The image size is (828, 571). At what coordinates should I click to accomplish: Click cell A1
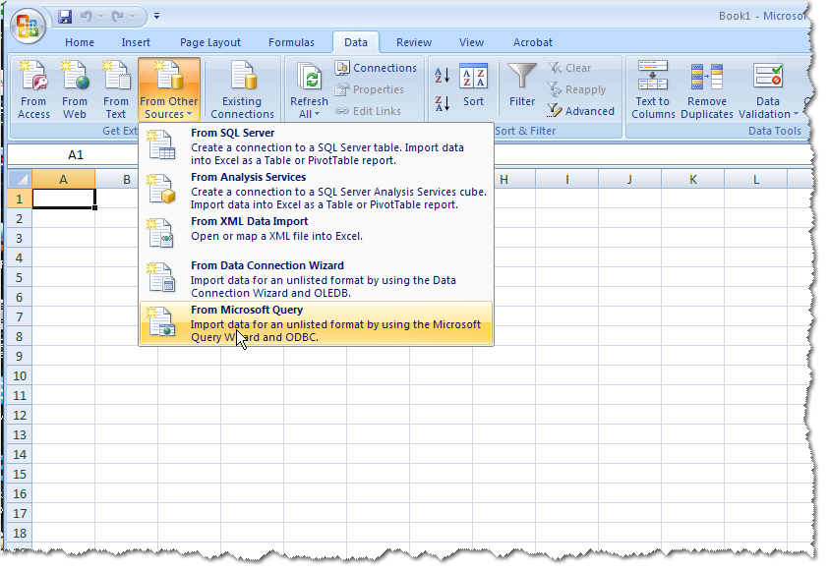point(63,199)
